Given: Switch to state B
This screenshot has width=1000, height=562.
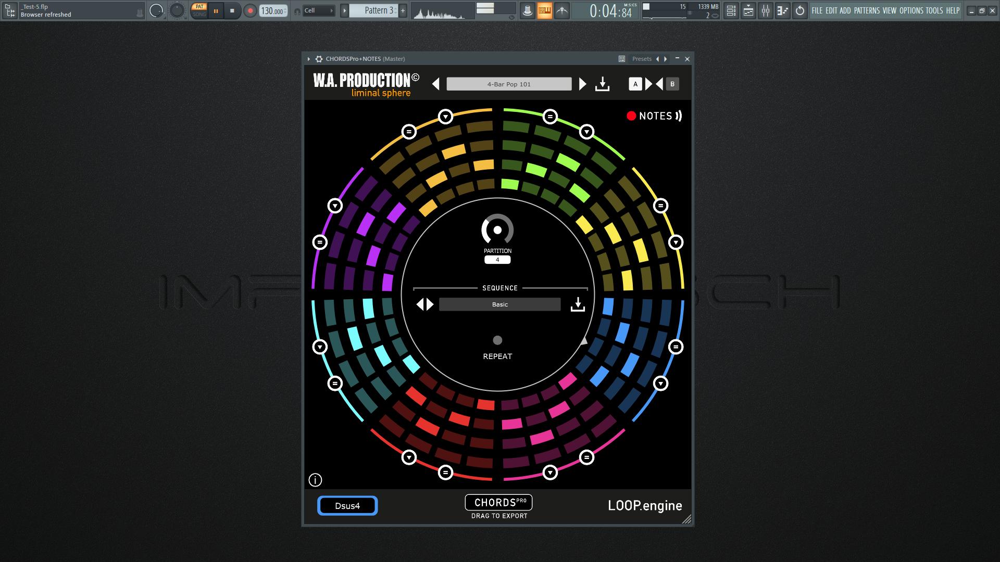Looking at the screenshot, I should pyautogui.click(x=672, y=84).
